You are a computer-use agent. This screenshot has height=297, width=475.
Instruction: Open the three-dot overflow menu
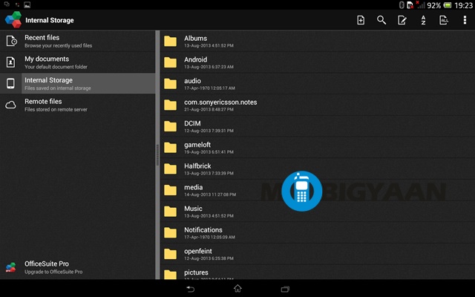465,20
